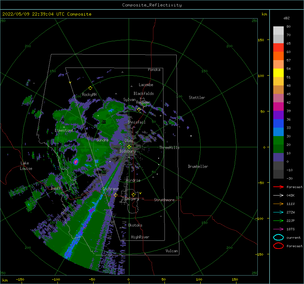This screenshot has height=284, width=304.
Task: Click the pink high-reflectivity storm cell west of Sundre
Action: [x=76, y=161]
